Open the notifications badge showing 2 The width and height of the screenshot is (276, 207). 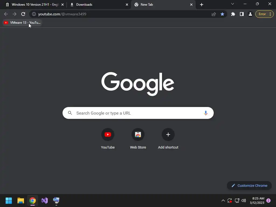[x=268, y=201]
